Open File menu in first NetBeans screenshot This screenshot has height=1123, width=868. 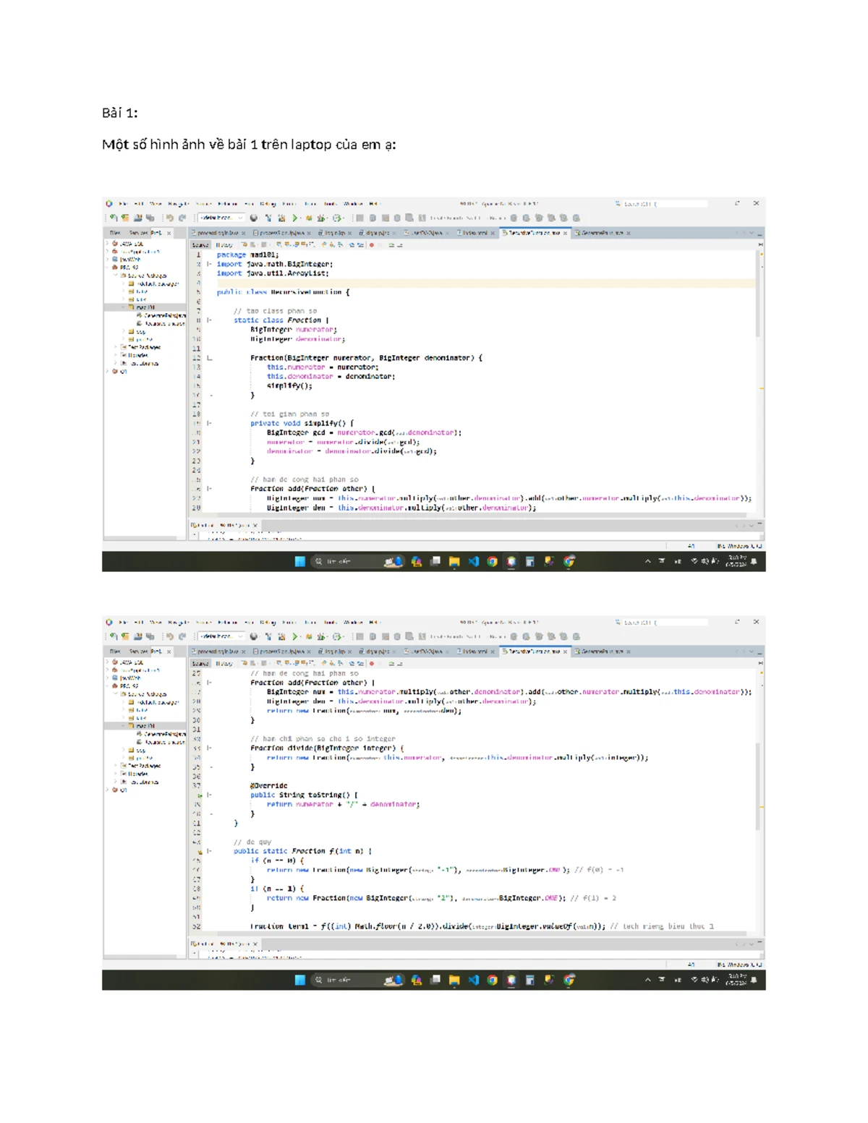[x=124, y=204]
